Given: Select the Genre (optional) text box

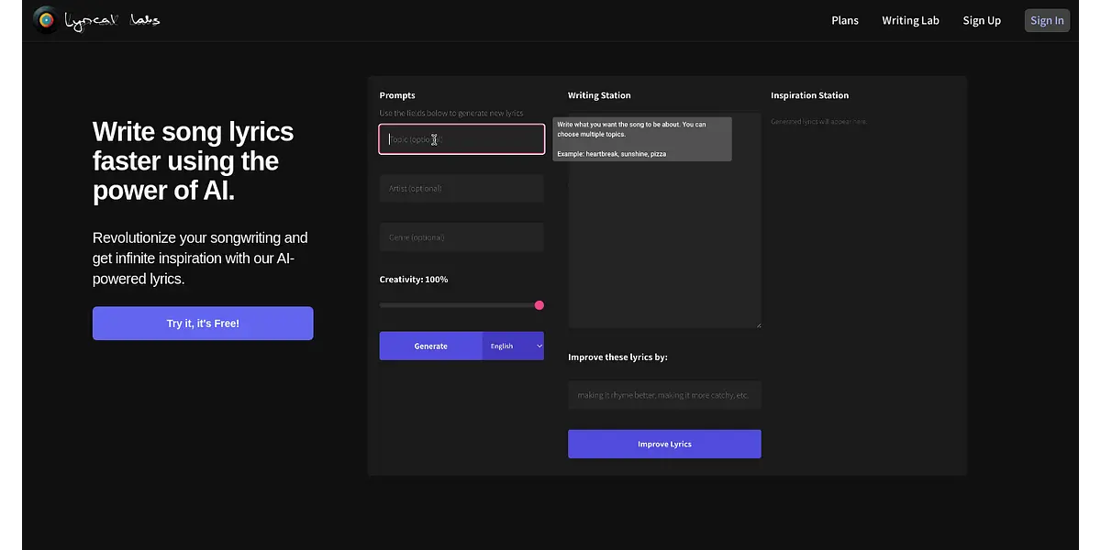Looking at the screenshot, I should point(462,237).
